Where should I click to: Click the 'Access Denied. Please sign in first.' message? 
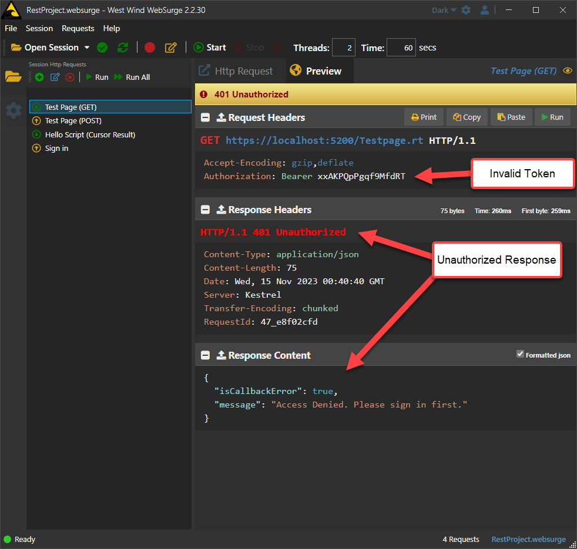(369, 405)
